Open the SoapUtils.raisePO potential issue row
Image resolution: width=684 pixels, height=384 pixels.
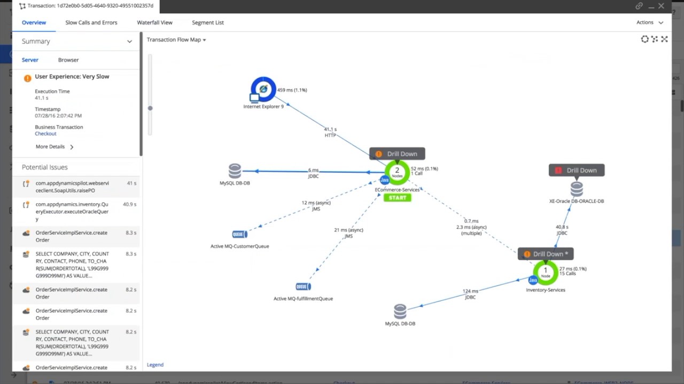click(76, 187)
